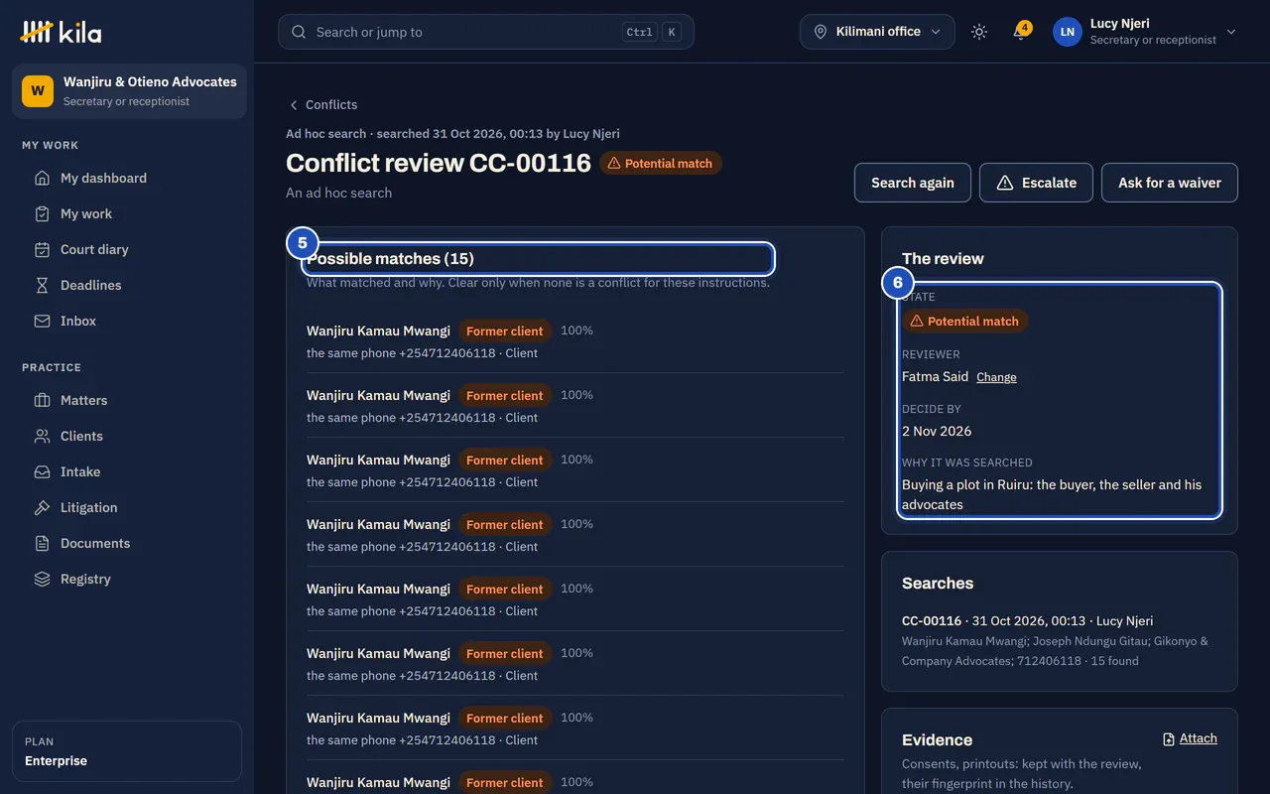Open the Wanjiru & Otieno Advocates firm switcher
Viewport: 1270px width, 794px height.
pyautogui.click(x=129, y=91)
